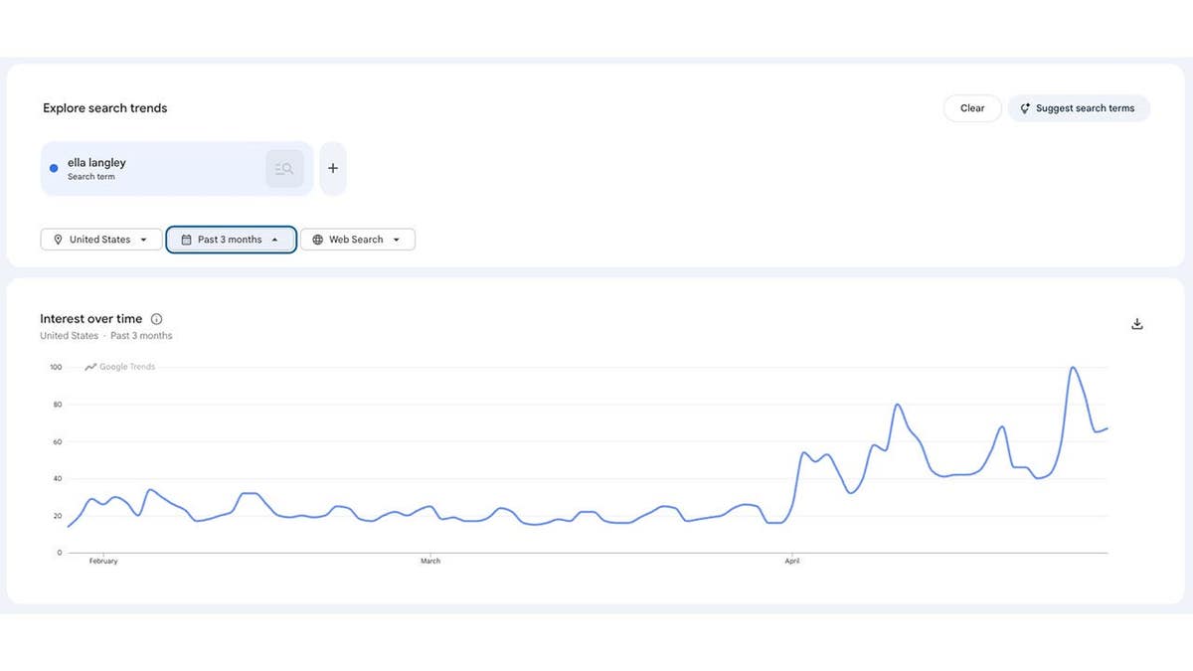
Task: Open the Web Search category dropdown
Action: 358,239
